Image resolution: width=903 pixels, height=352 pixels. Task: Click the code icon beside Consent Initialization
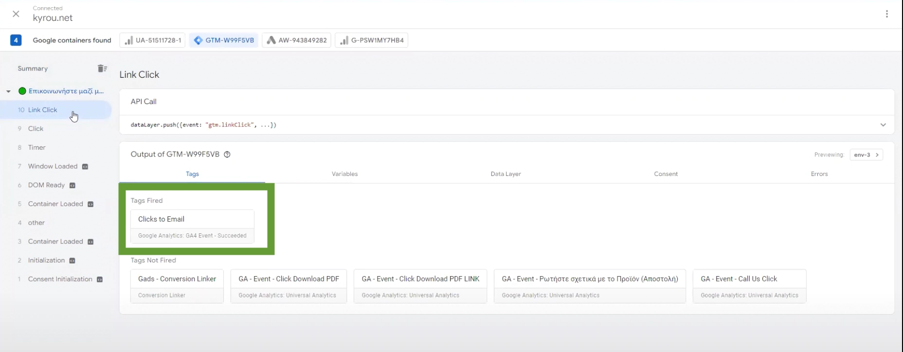click(x=100, y=280)
